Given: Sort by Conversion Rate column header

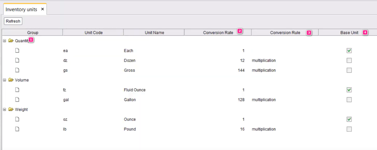Looking at the screenshot, I should click(218, 32).
